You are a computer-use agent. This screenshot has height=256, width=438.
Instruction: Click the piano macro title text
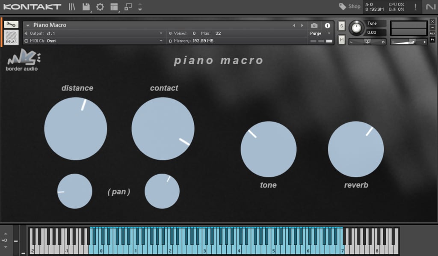(219, 61)
